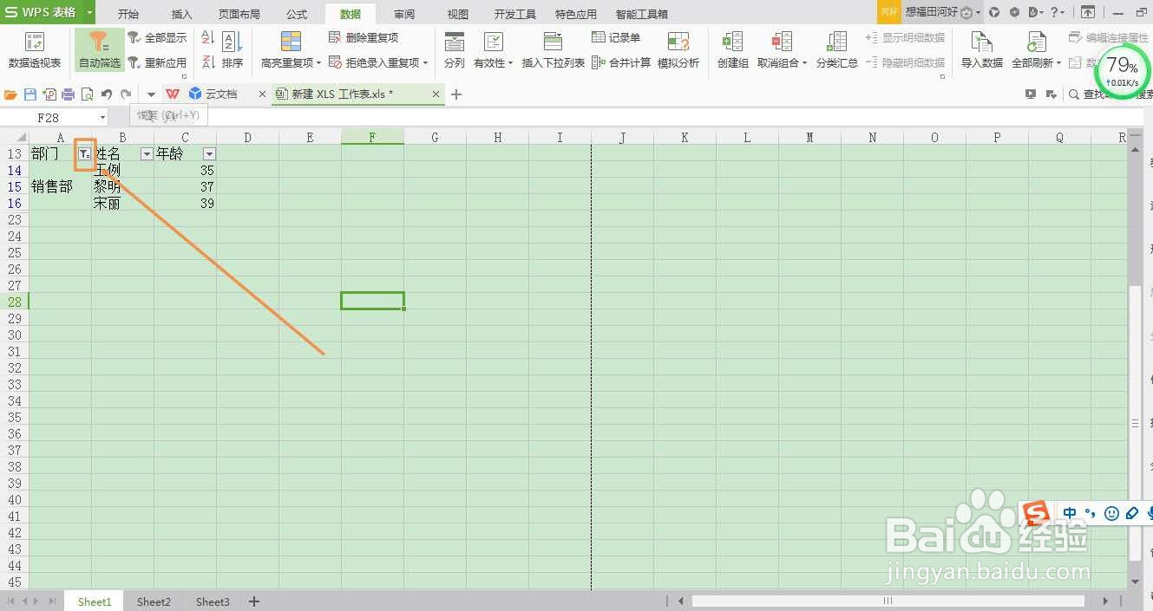Switch to the 智能工具箱 ribbon tab
This screenshot has width=1153, height=611.
point(642,14)
